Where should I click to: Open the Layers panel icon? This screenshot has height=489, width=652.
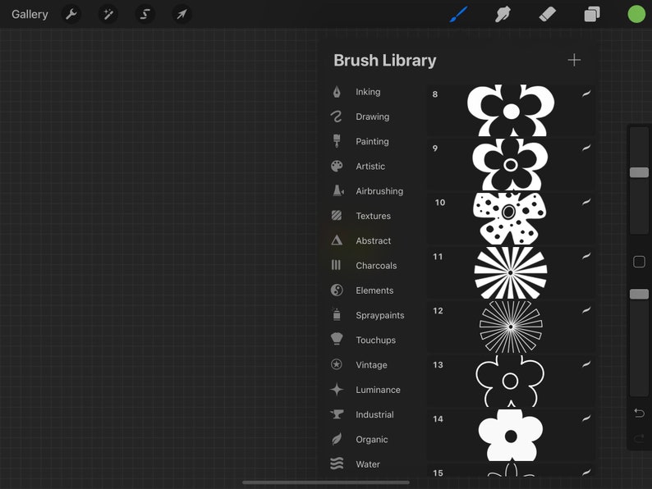tap(592, 14)
